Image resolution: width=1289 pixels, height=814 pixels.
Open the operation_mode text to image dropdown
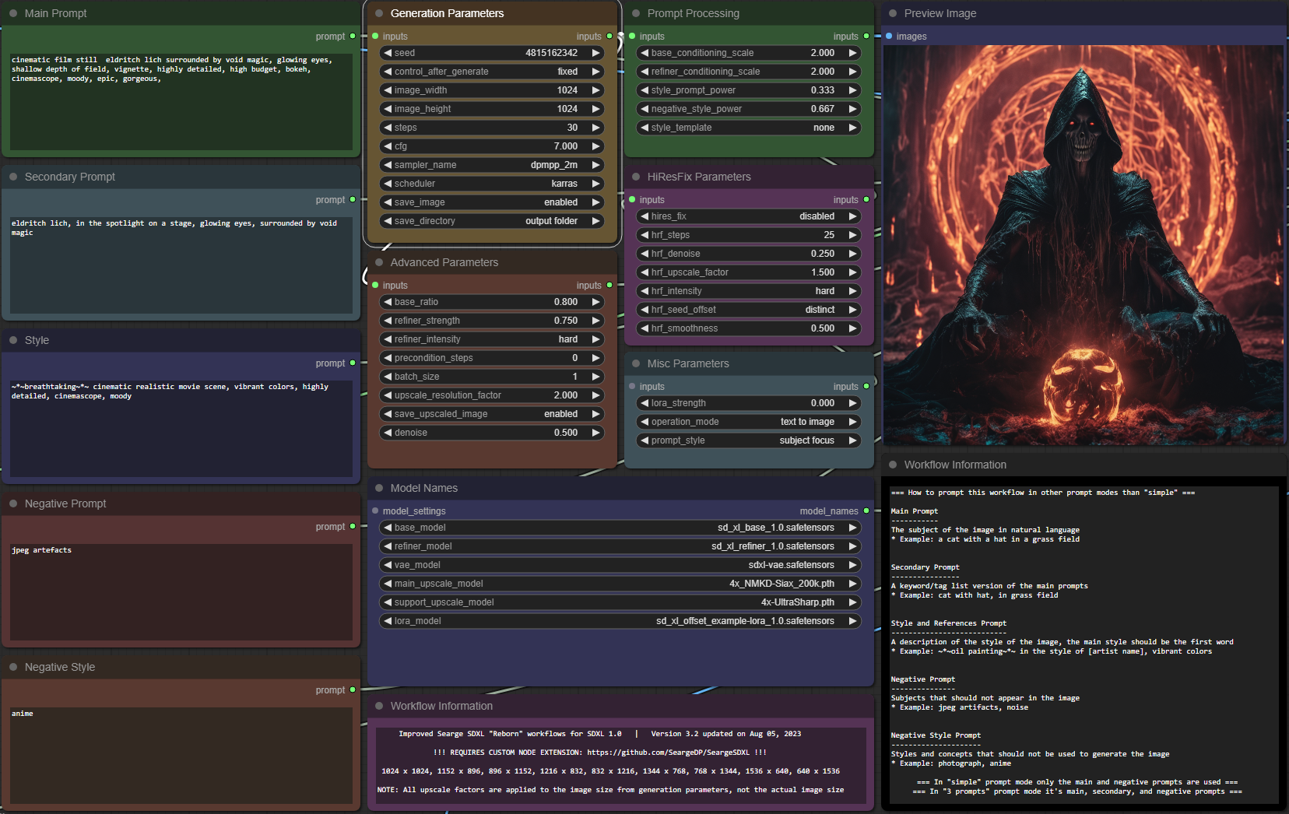(x=749, y=422)
